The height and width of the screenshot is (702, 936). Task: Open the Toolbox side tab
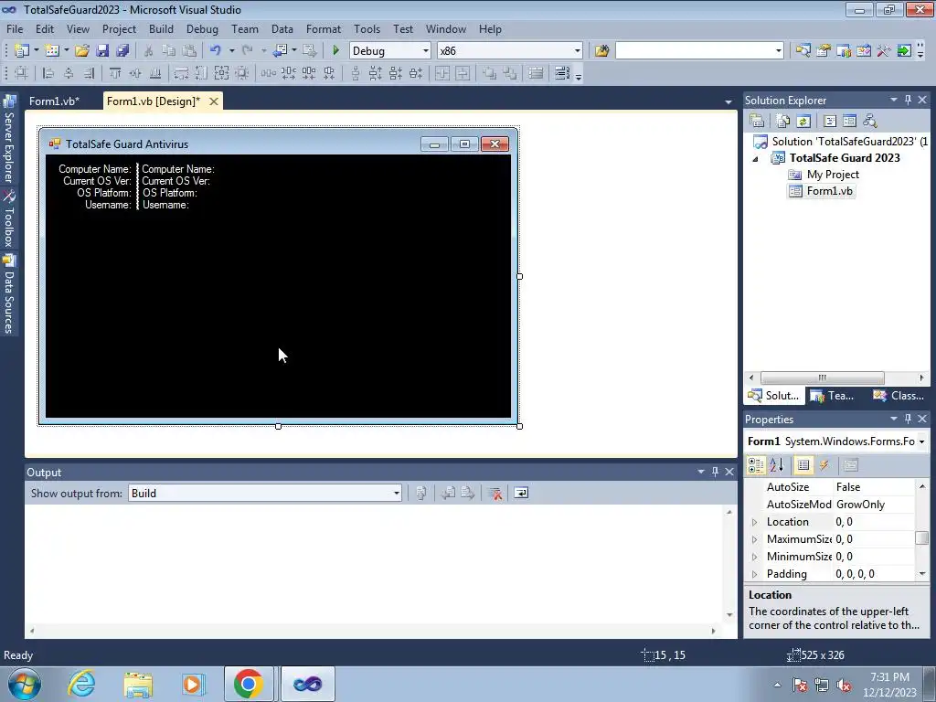click(9, 219)
